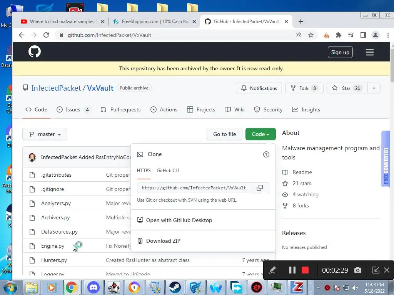
Task: Open the Chrome extensions puzzle icon
Action: (339, 35)
